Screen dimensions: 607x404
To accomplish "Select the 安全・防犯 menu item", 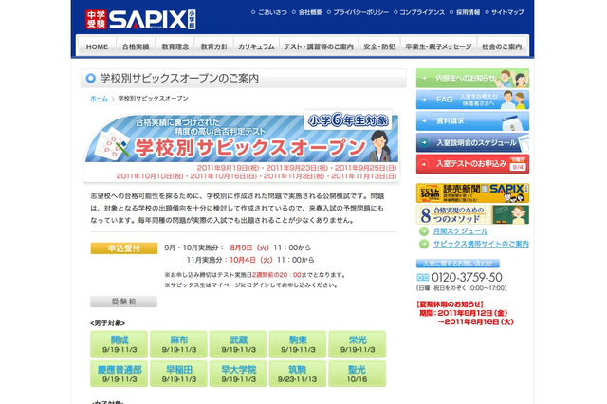I will 379,46.
